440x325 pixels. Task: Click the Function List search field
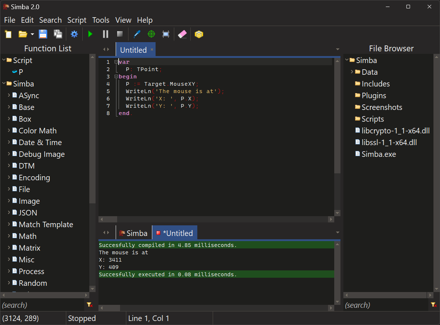coord(42,305)
